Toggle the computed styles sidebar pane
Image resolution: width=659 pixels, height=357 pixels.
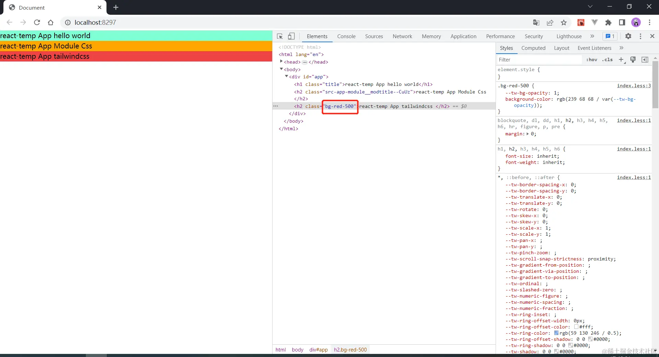pyautogui.click(x=645, y=59)
